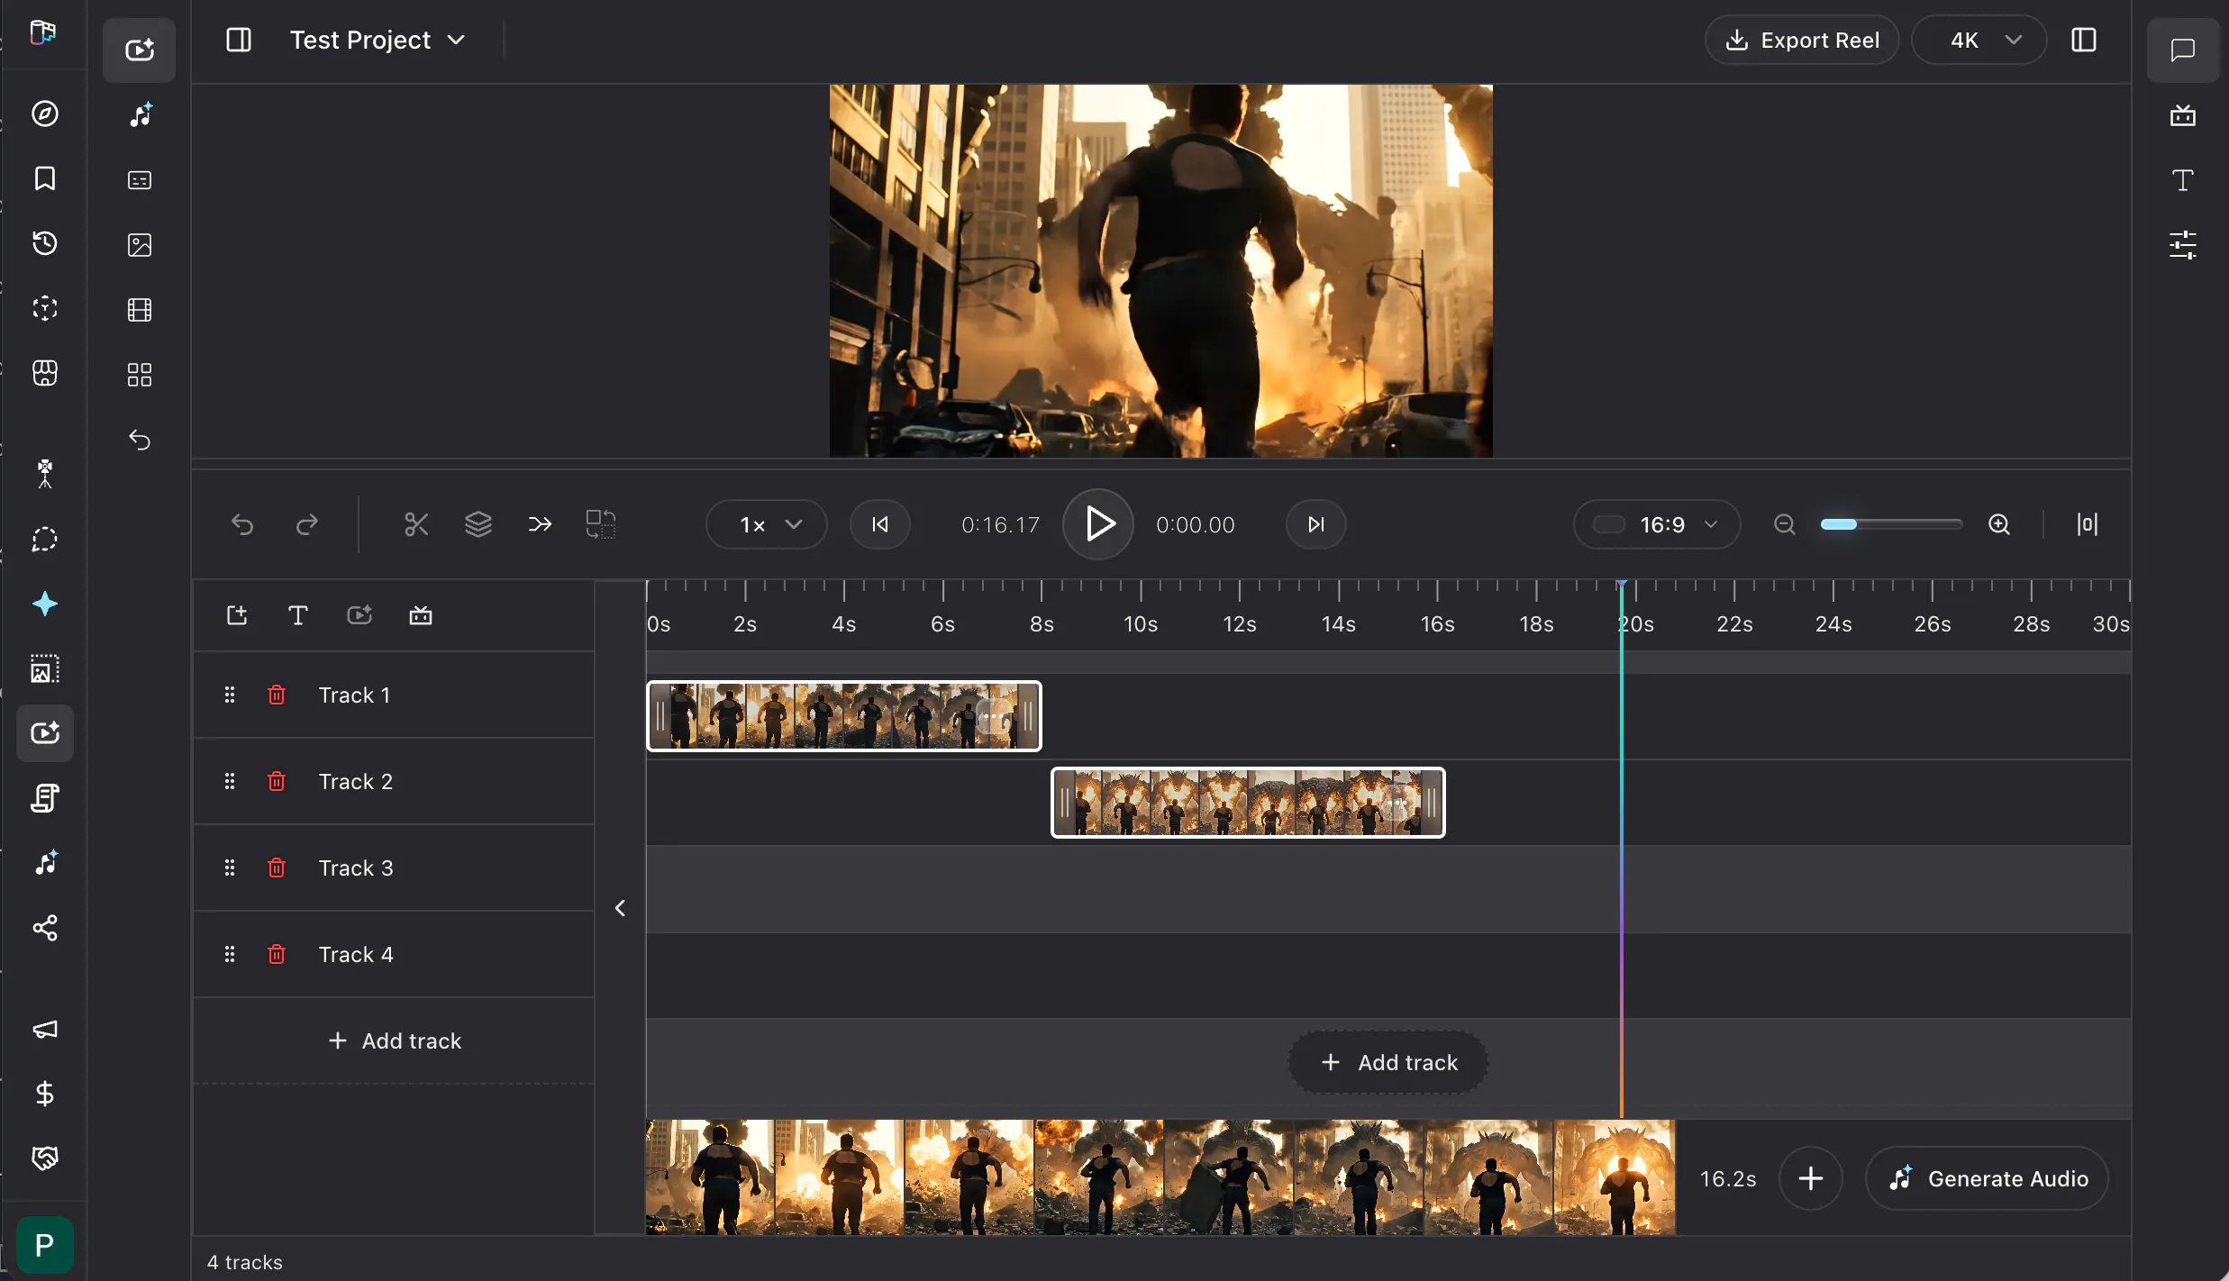Screen dimensions: 2229x1281
Task: Open the adjustment sliders icon in right panel
Action: pyautogui.click(x=2183, y=245)
